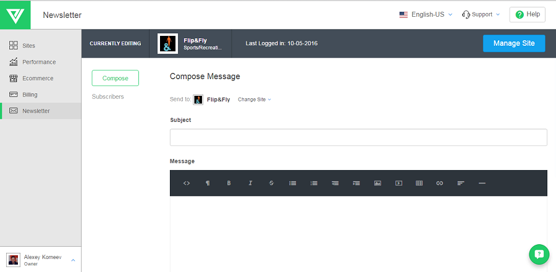
Task: Open the live chat bubble
Action: 539,254
